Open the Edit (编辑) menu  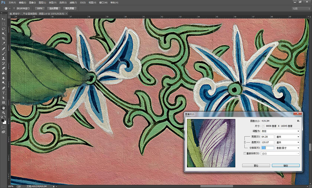[x=22, y=2]
